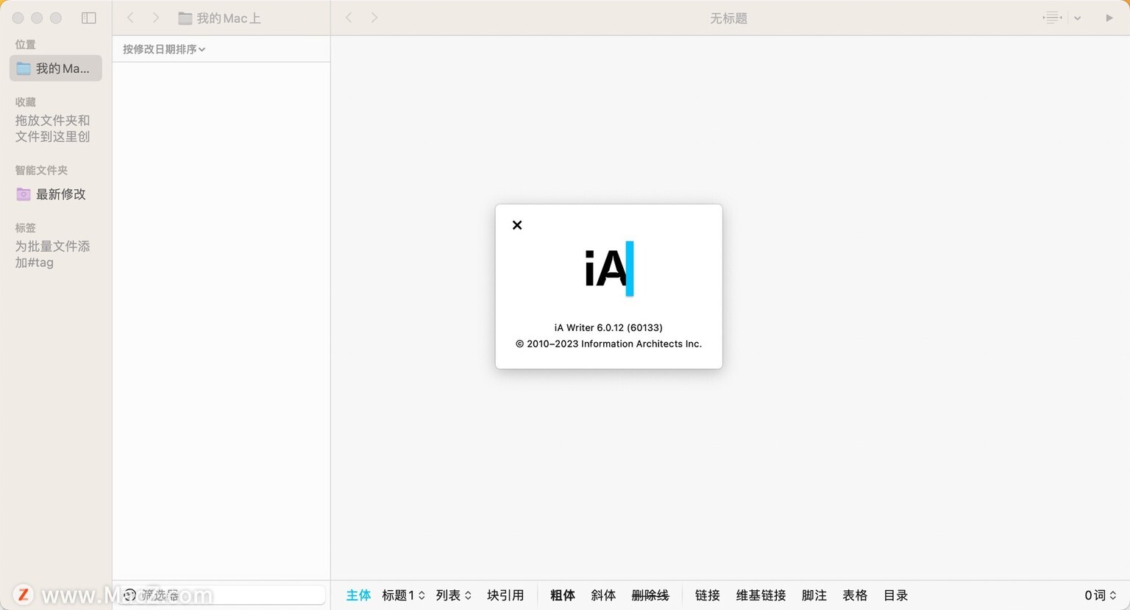
Task: Toggle the sidebar panel icon
Action: pos(89,18)
